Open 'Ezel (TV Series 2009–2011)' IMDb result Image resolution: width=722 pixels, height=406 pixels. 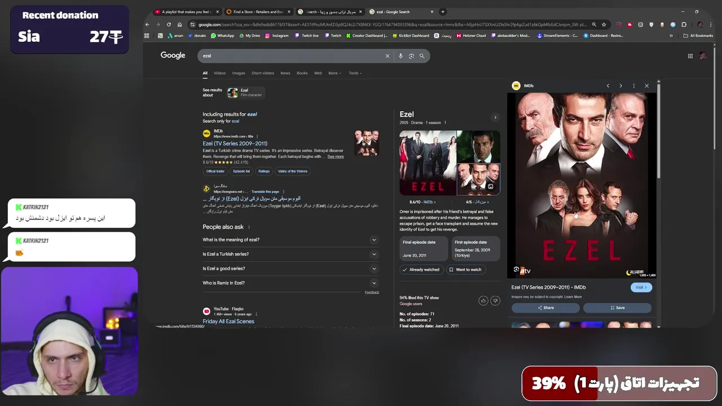[235, 144]
